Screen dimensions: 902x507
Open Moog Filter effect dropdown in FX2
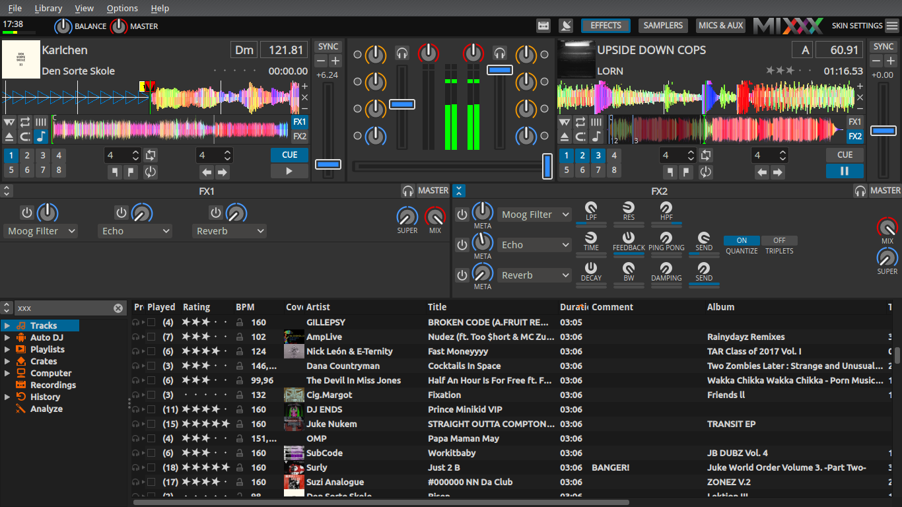click(534, 215)
